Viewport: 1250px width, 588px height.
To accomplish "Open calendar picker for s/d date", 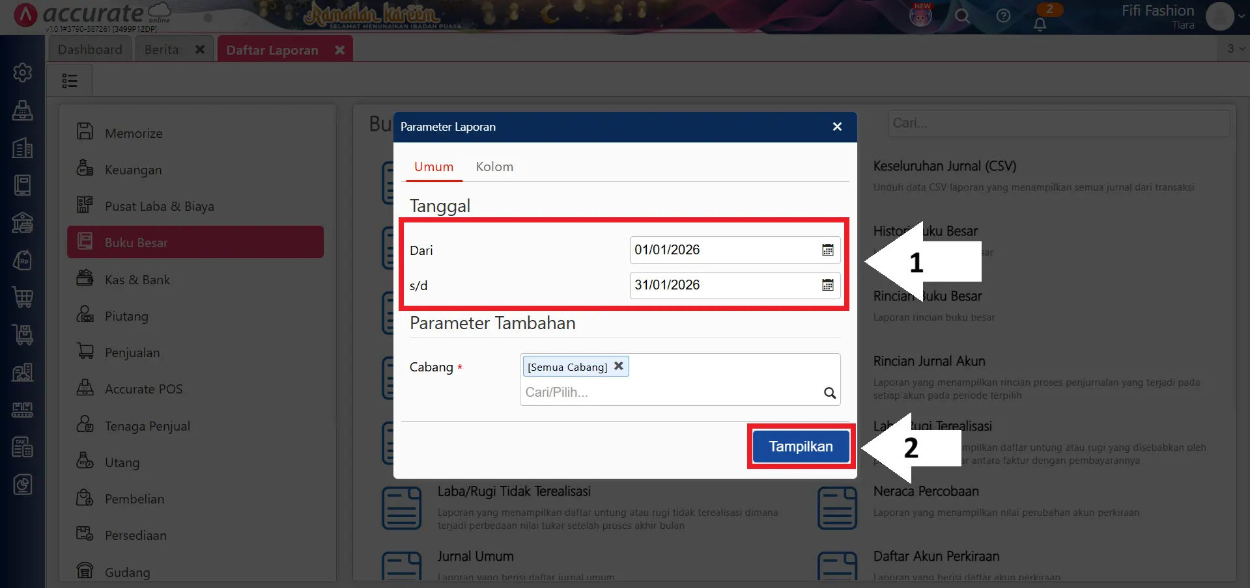I will 827,286.
